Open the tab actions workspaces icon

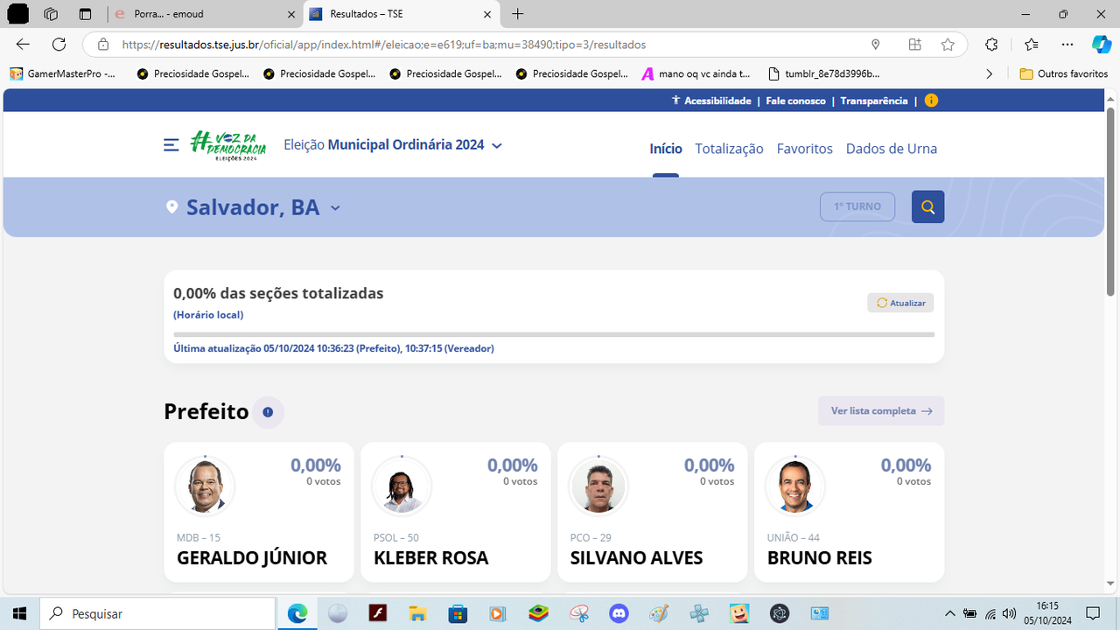click(51, 14)
